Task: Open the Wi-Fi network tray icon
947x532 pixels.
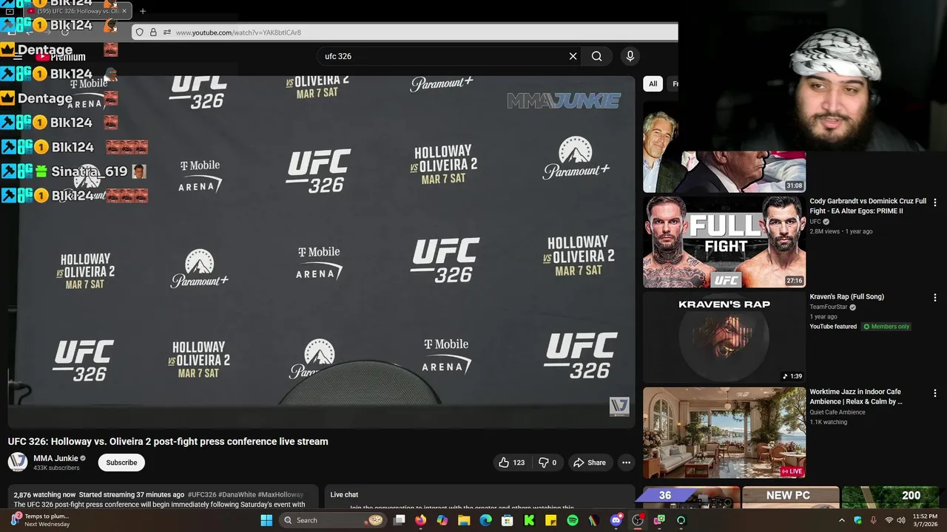Action: pos(889,520)
